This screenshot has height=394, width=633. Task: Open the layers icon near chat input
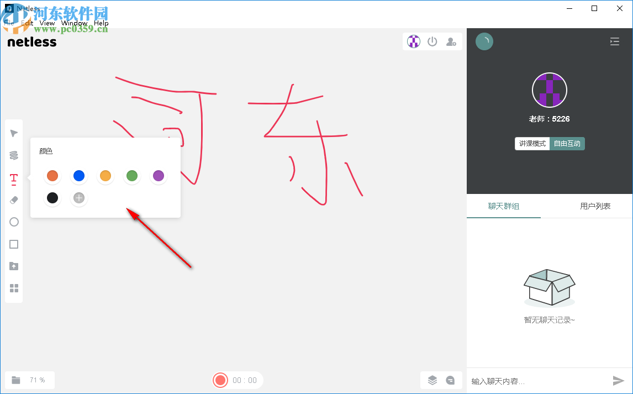click(432, 380)
